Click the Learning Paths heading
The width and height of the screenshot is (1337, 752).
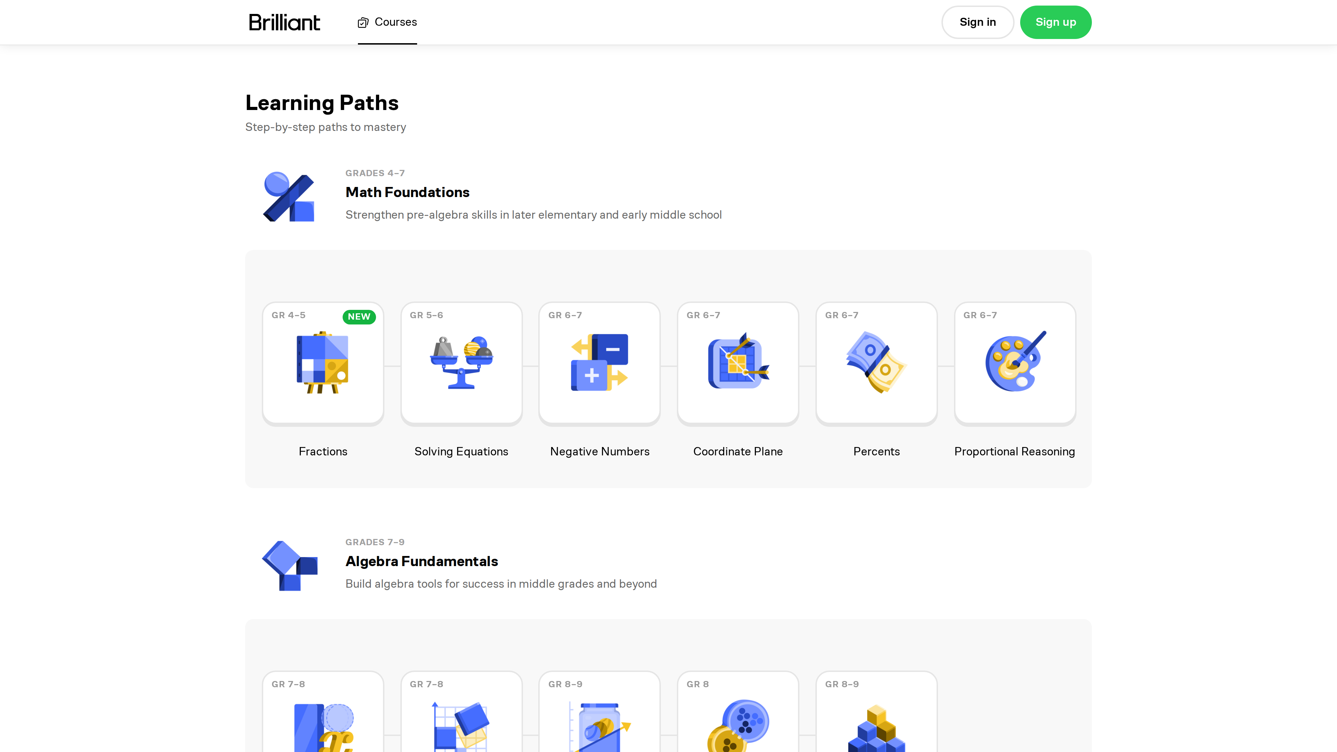(322, 103)
